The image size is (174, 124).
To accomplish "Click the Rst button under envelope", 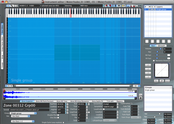I will tap(156, 81).
